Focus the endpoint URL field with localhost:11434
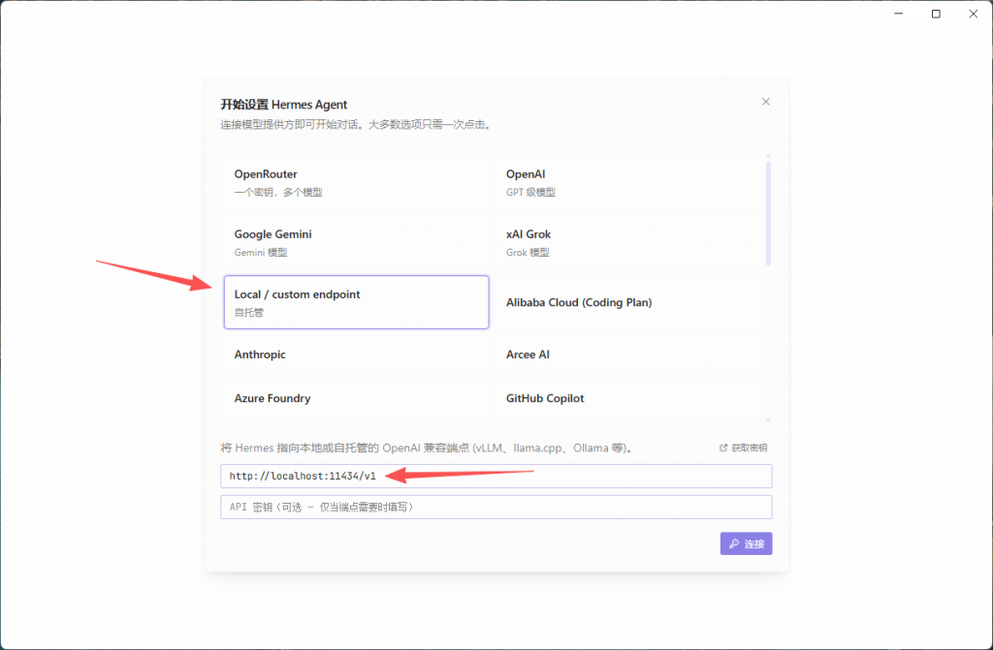The width and height of the screenshot is (993, 650). 496,476
